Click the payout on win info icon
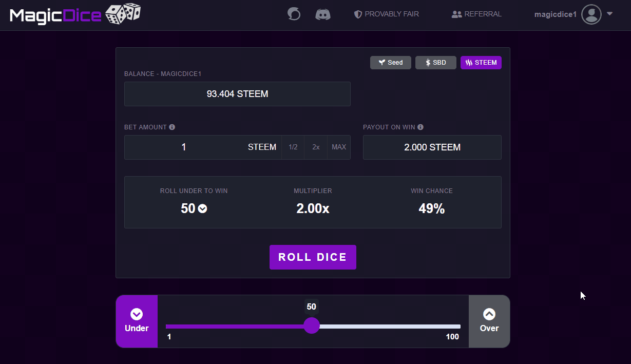This screenshot has height=364, width=631. 420,127
